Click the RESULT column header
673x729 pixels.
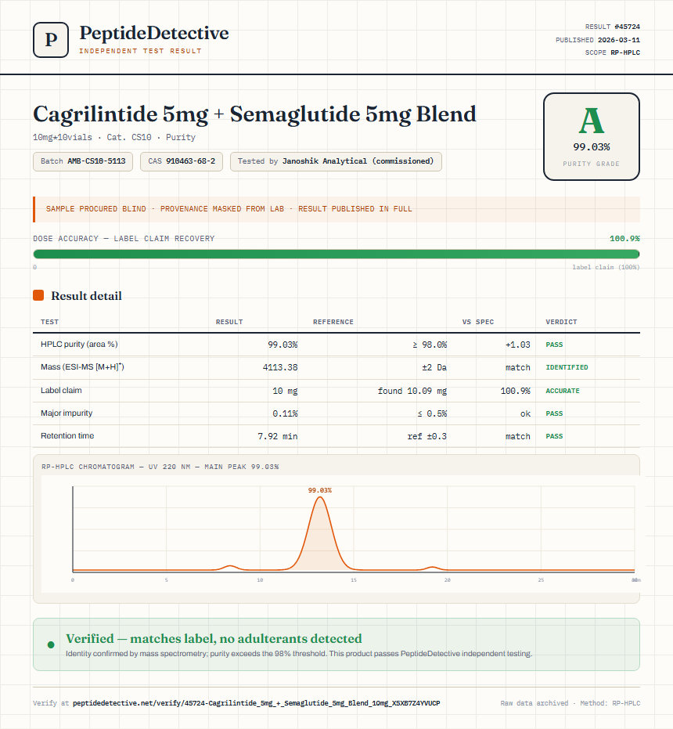click(229, 322)
